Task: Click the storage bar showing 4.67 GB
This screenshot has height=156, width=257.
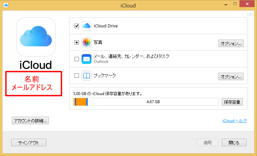Action: coord(146,102)
